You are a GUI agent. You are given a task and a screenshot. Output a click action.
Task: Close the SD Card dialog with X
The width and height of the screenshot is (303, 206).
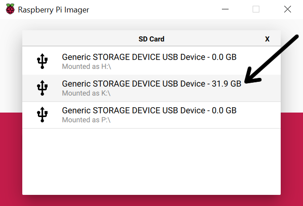pyautogui.click(x=267, y=39)
